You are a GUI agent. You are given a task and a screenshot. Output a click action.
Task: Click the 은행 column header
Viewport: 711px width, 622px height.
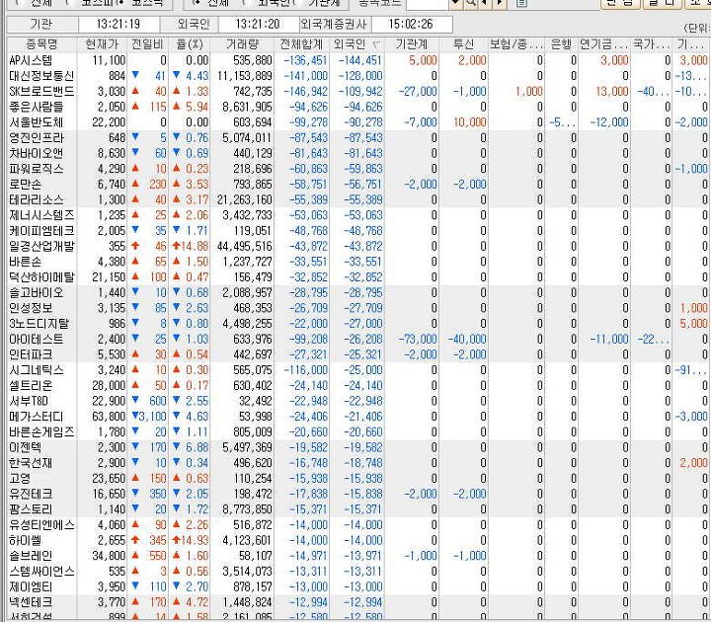561,44
